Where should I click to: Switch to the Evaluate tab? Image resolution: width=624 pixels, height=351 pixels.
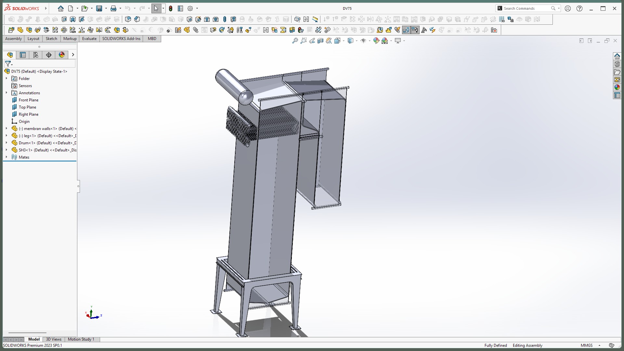(89, 38)
